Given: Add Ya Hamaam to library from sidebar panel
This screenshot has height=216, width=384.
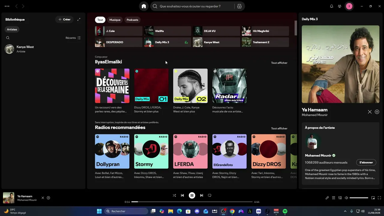Looking at the screenshot, I should (377, 112).
